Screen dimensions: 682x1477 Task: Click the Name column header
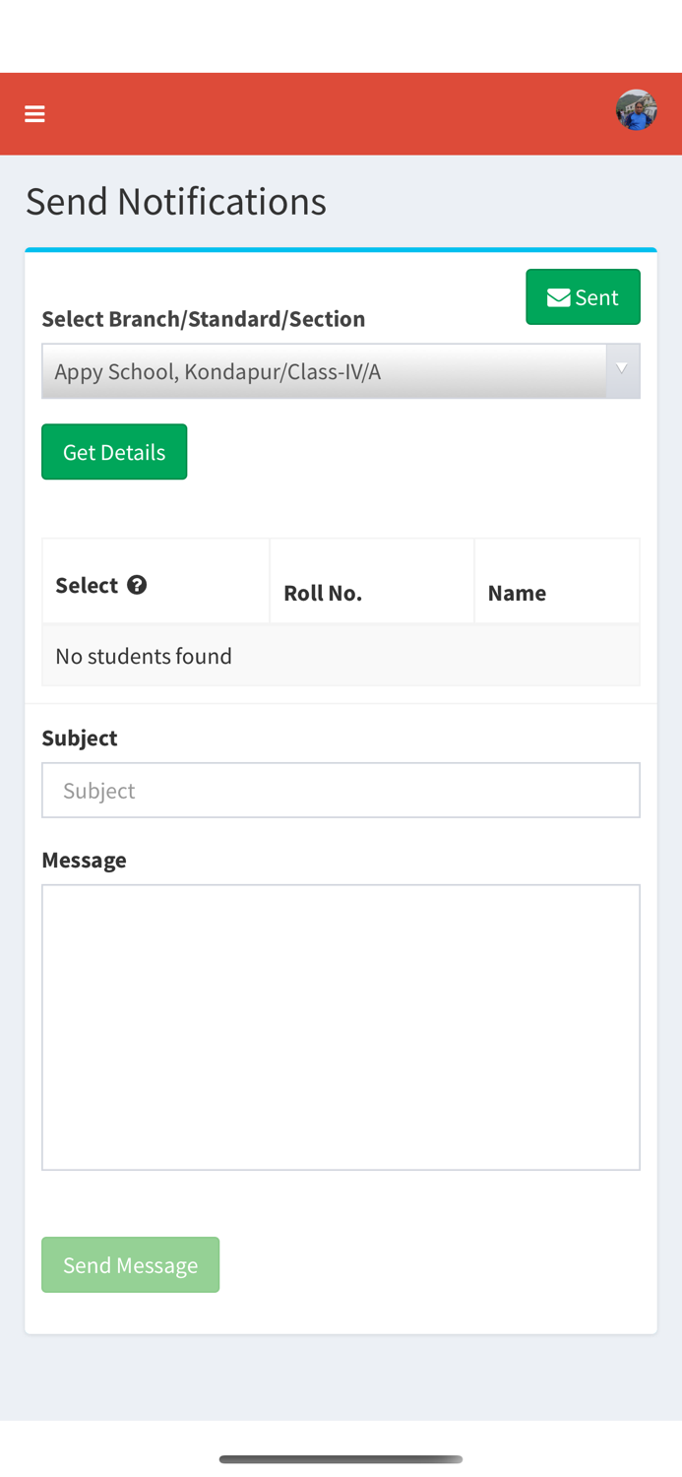click(x=517, y=593)
